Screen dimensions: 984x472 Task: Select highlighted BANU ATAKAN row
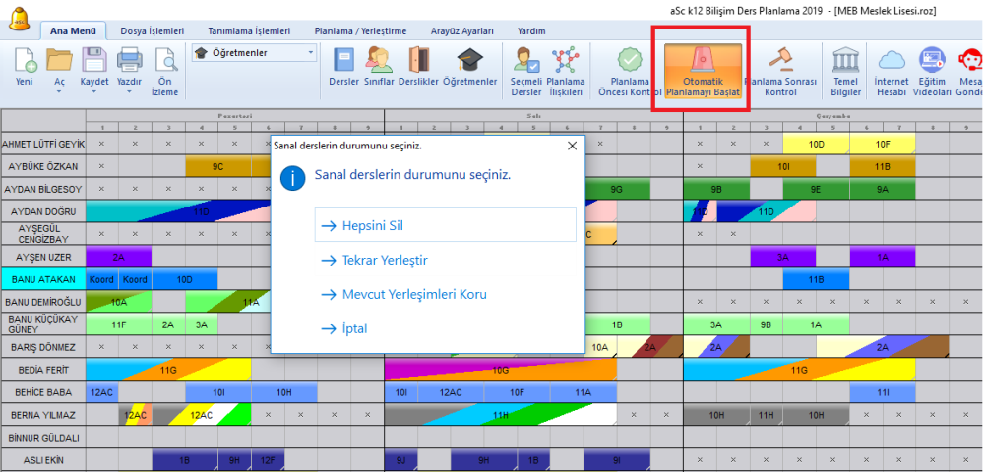43,279
